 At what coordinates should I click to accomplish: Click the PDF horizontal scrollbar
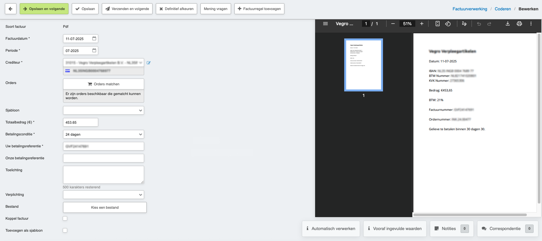470,215
